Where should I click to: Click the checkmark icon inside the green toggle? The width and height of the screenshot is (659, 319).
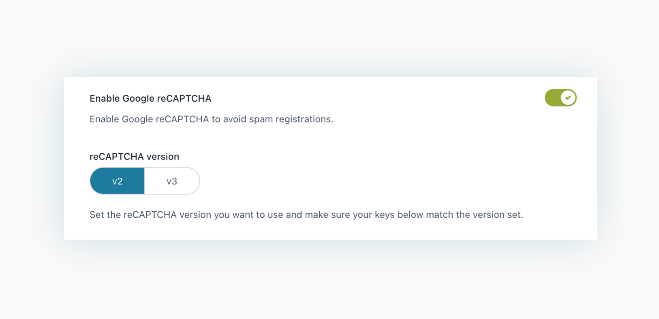click(x=568, y=98)
